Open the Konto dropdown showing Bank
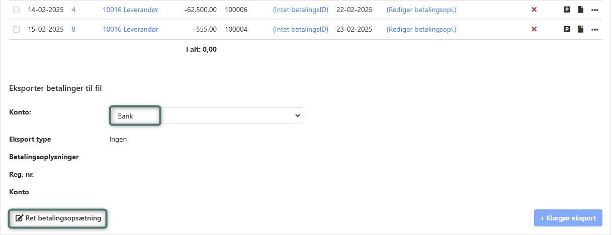This screenshot has height=235, width=613. tap(206, 115)
